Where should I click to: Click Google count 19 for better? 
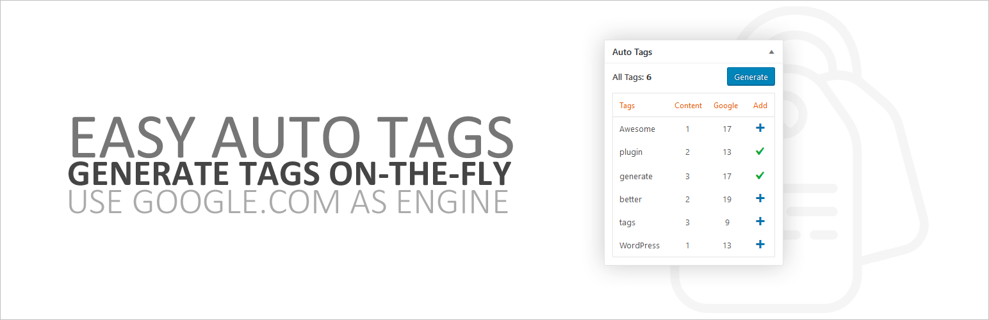pyautogui.click(x=726, y=199)
